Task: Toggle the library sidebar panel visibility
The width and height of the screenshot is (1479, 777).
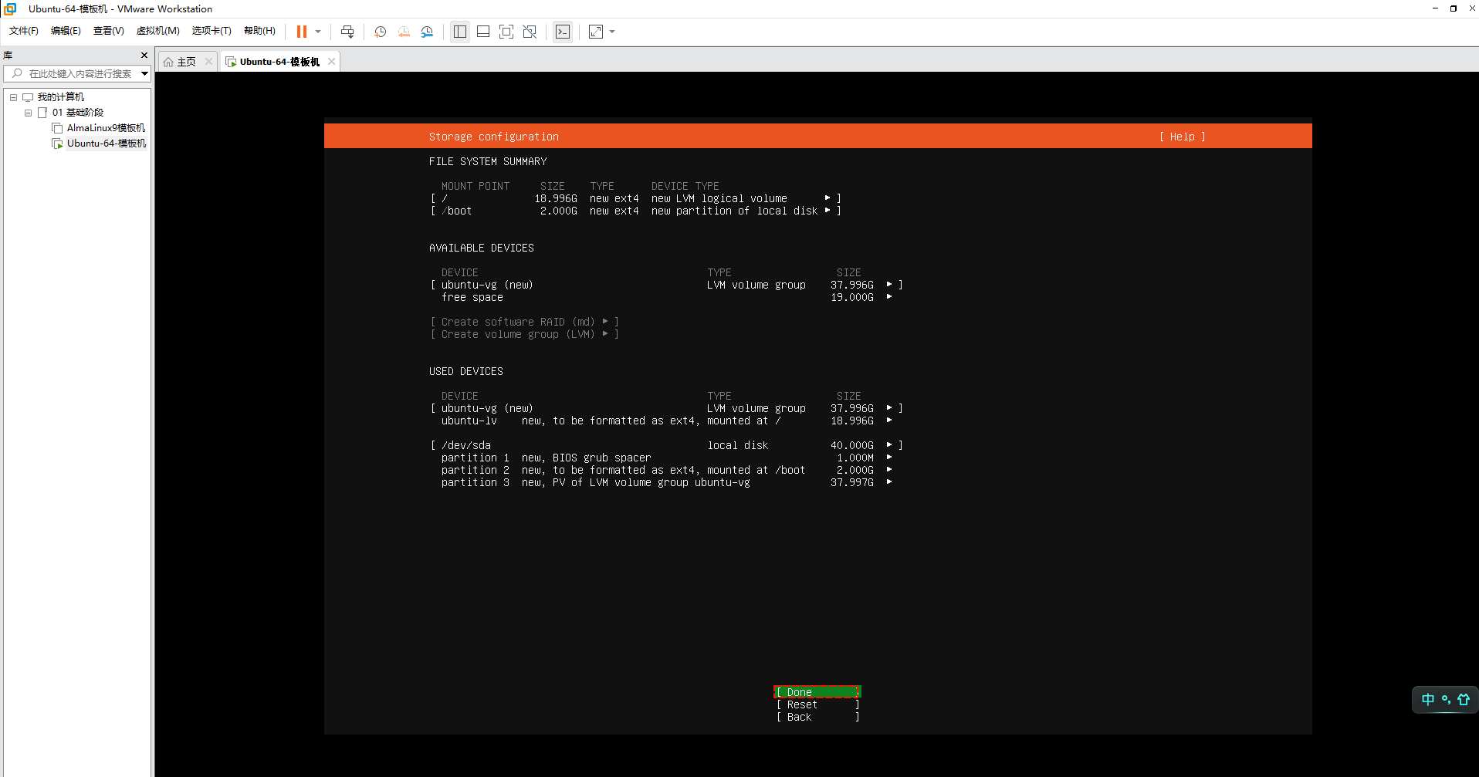Action: (x=460, y=32)
